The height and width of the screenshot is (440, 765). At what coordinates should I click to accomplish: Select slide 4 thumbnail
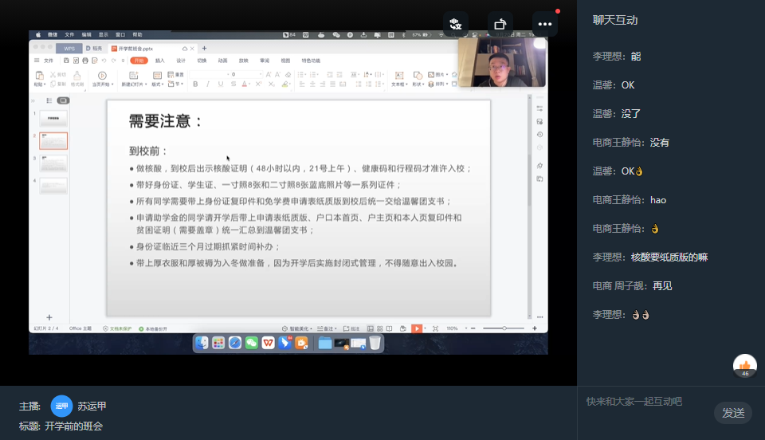(x=53, y=186)
